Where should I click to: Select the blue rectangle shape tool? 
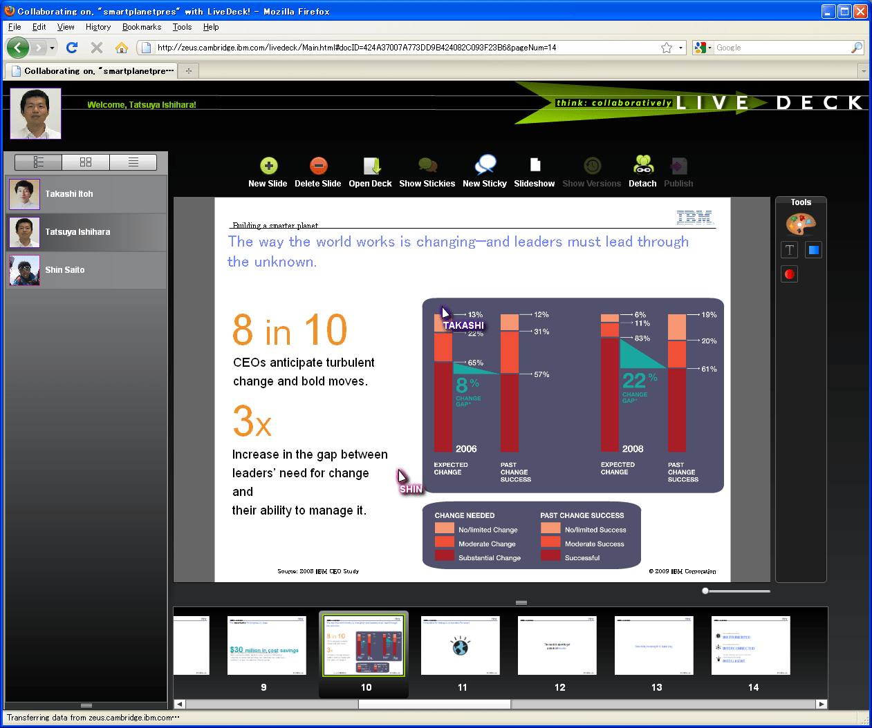coord(814,250)
